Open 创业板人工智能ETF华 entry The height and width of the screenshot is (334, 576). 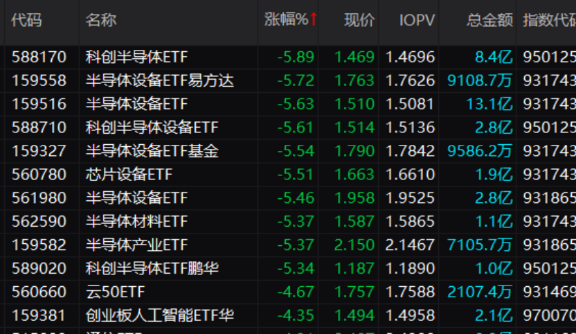pyautogui.click(x=159, y=315)
